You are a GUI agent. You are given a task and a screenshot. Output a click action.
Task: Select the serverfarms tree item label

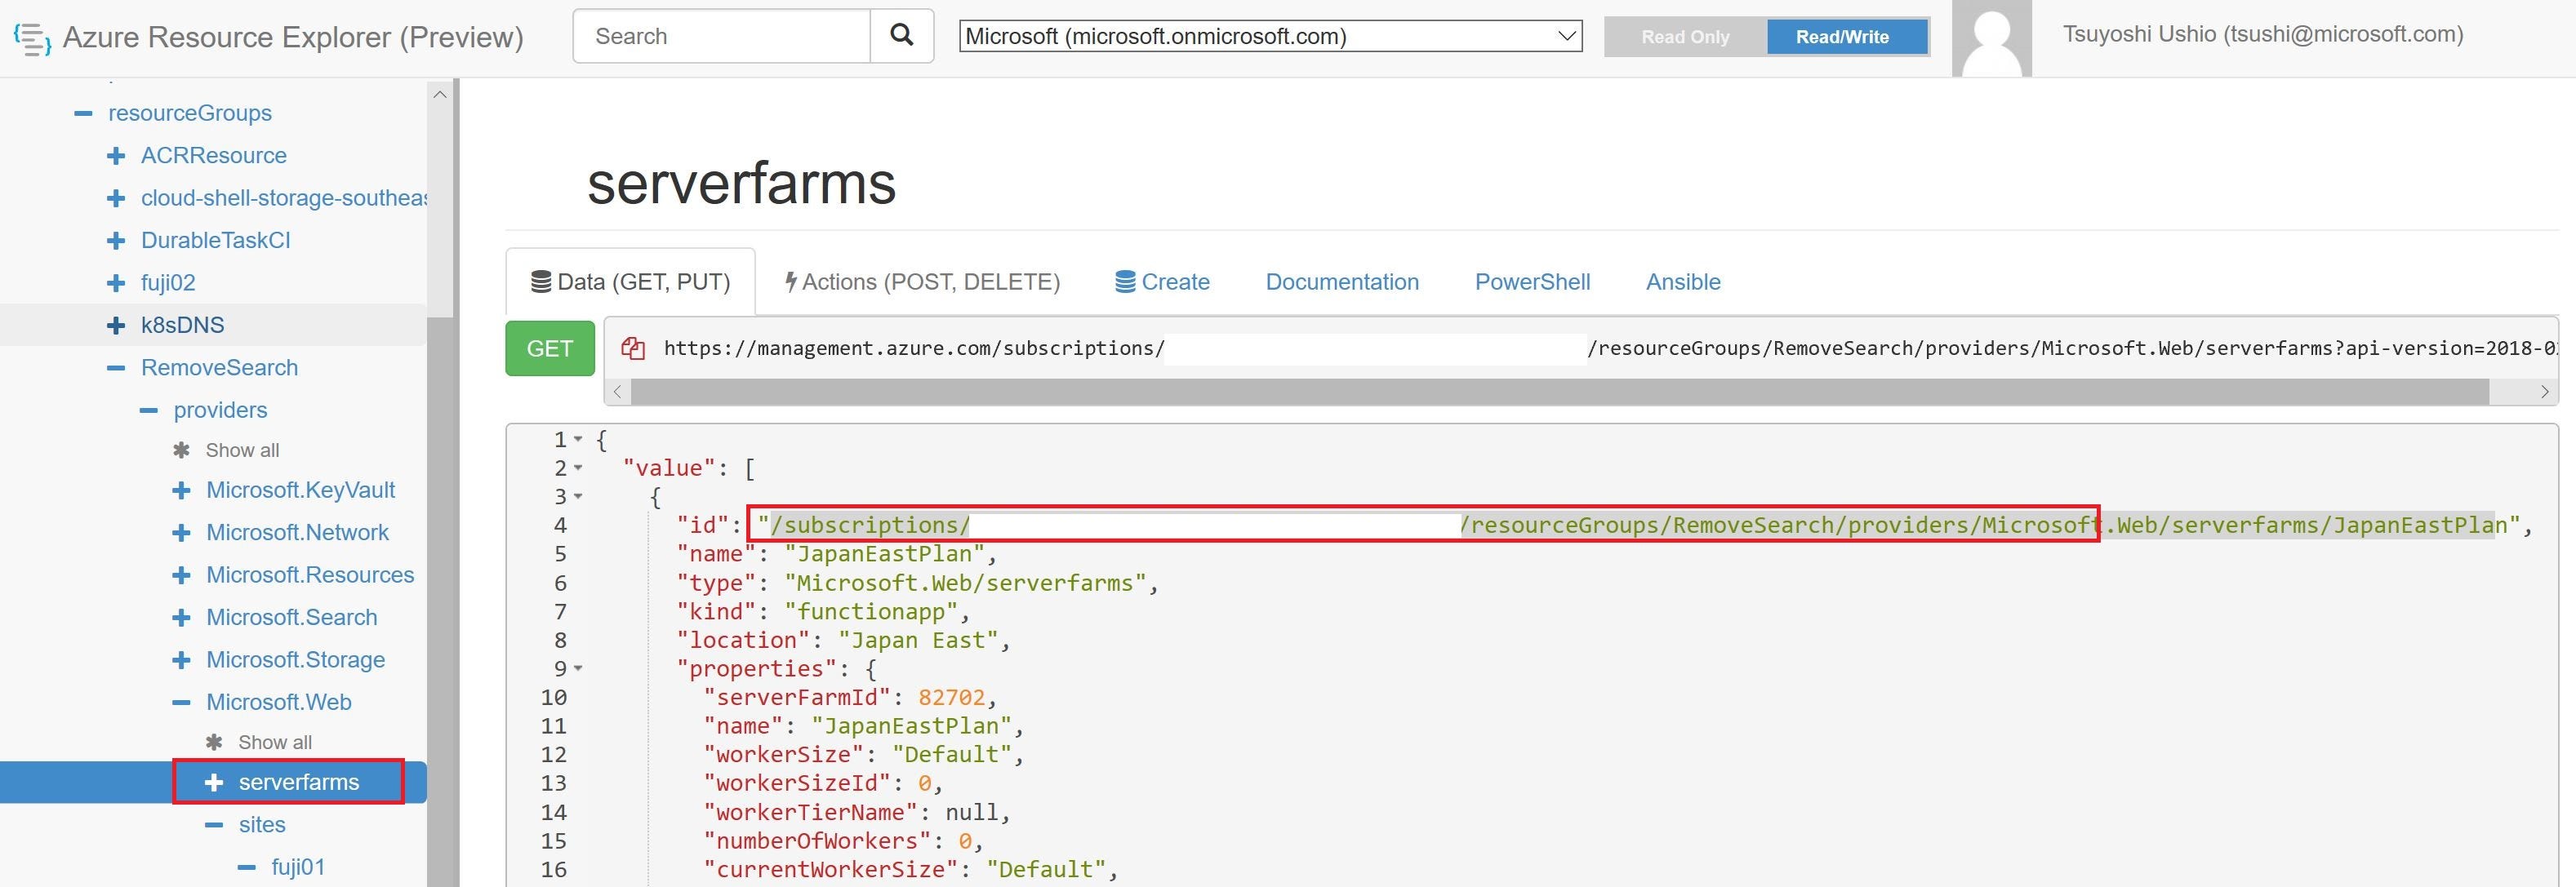pos(299,782)
